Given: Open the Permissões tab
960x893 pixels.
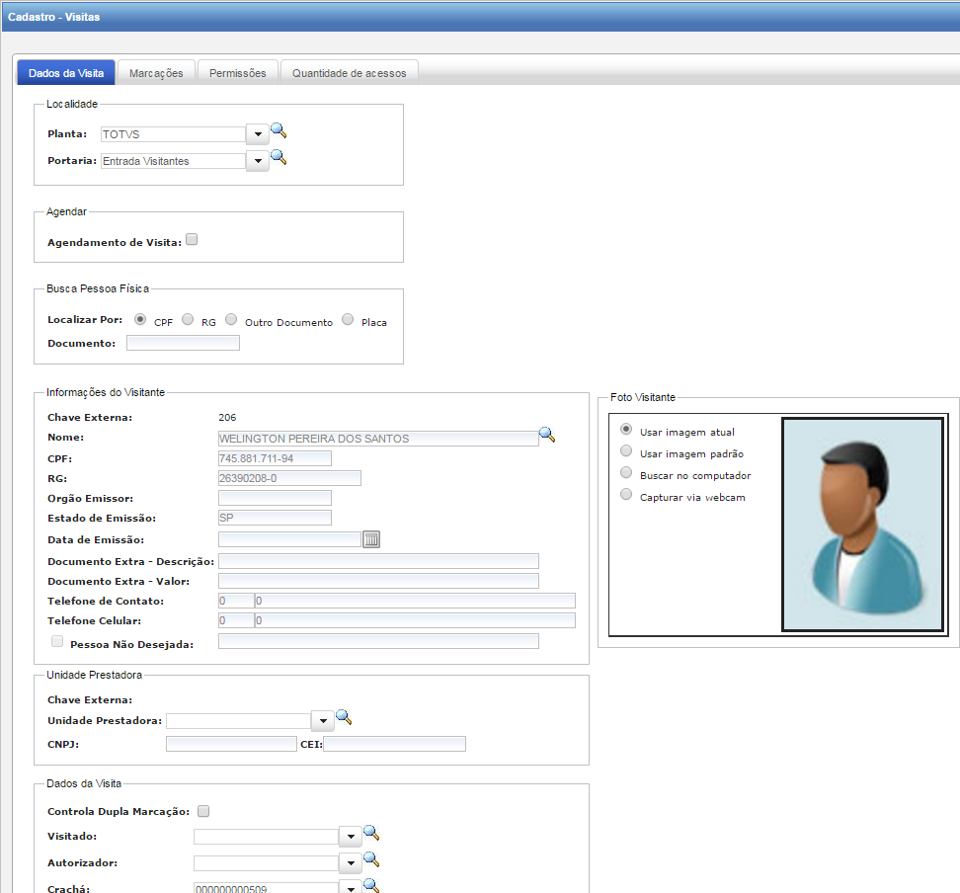Looking at the screenshot, I should coord(238,73).
